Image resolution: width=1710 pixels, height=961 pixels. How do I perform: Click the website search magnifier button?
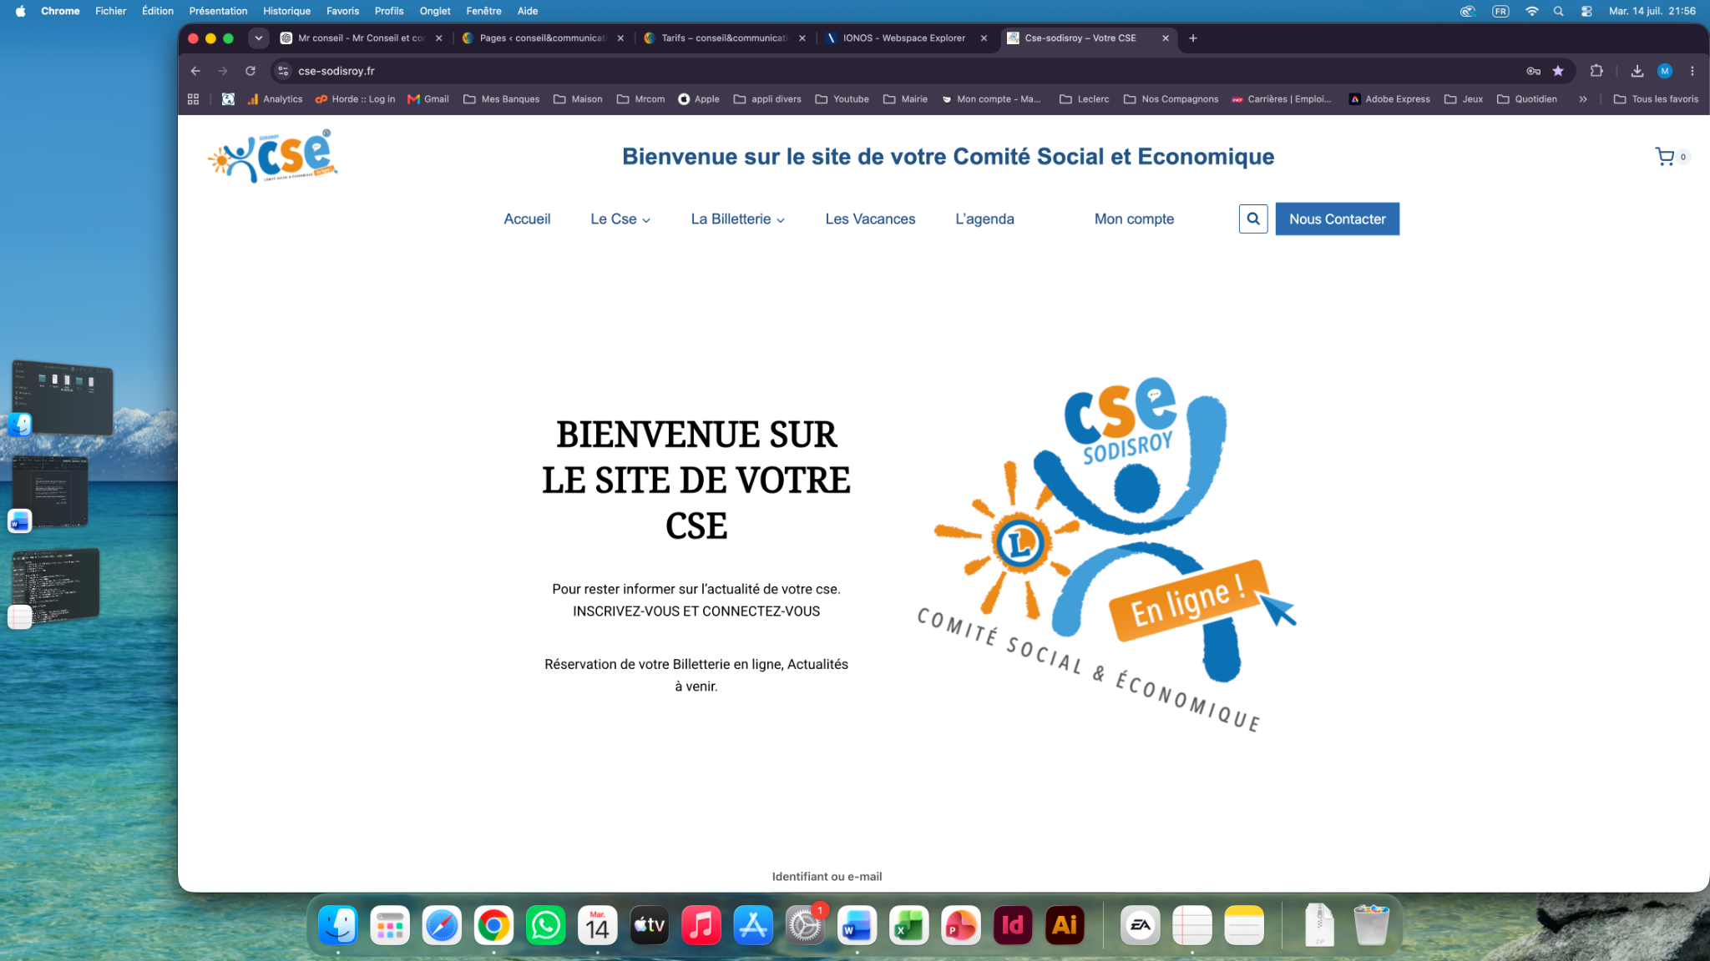click(x=1252, y=219)
